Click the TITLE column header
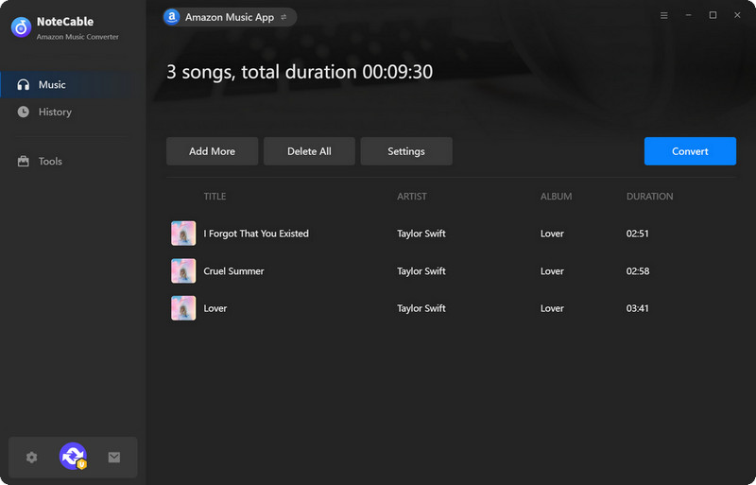 click(x=215, y=197)
